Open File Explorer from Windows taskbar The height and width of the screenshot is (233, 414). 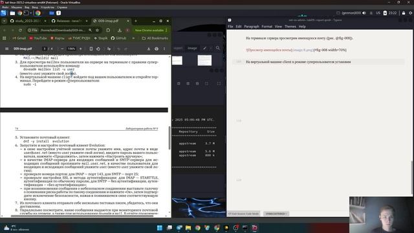[x=188, y=228]
